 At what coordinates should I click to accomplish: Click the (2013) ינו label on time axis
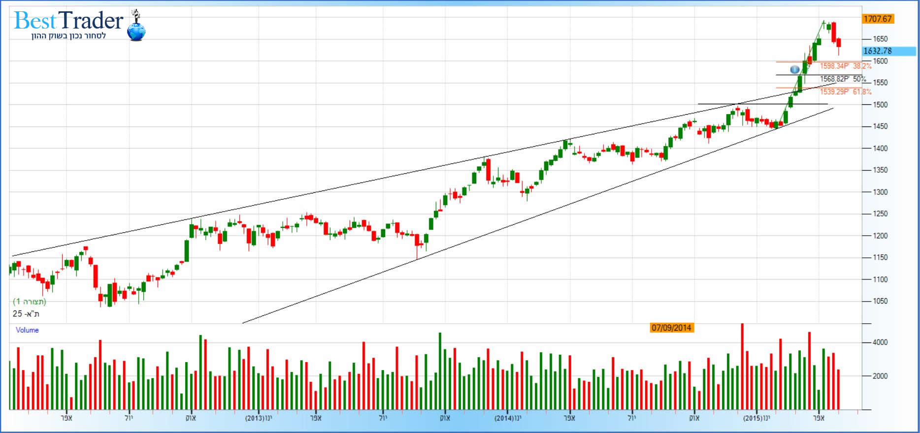pyautogui.click(x=258, y=418)
